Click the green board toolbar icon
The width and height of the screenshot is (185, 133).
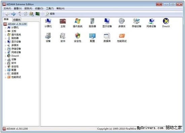(38, 14)
